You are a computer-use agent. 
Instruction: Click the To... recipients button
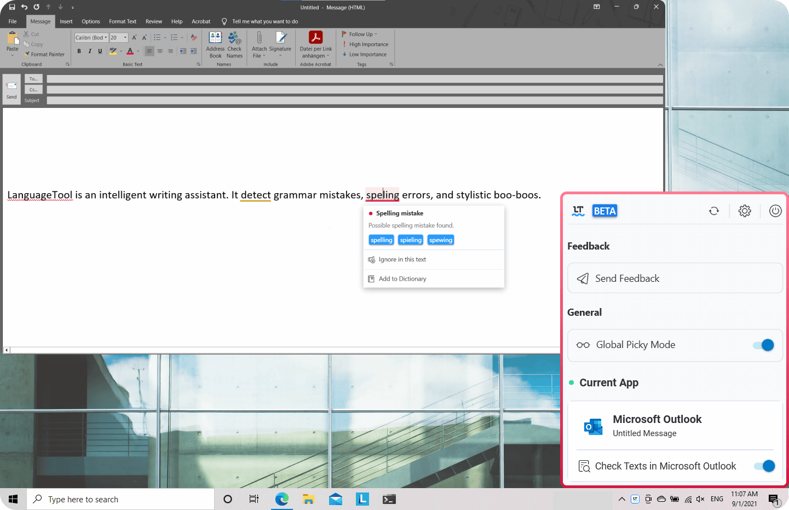33,79
